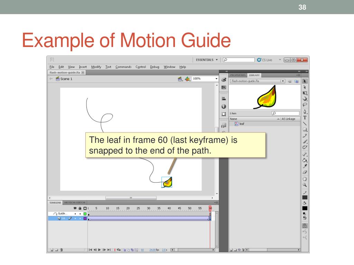Click the Edit Symbols icon
Image resolution: width=354 pixels, height=265 pixels.
point(187,79)
